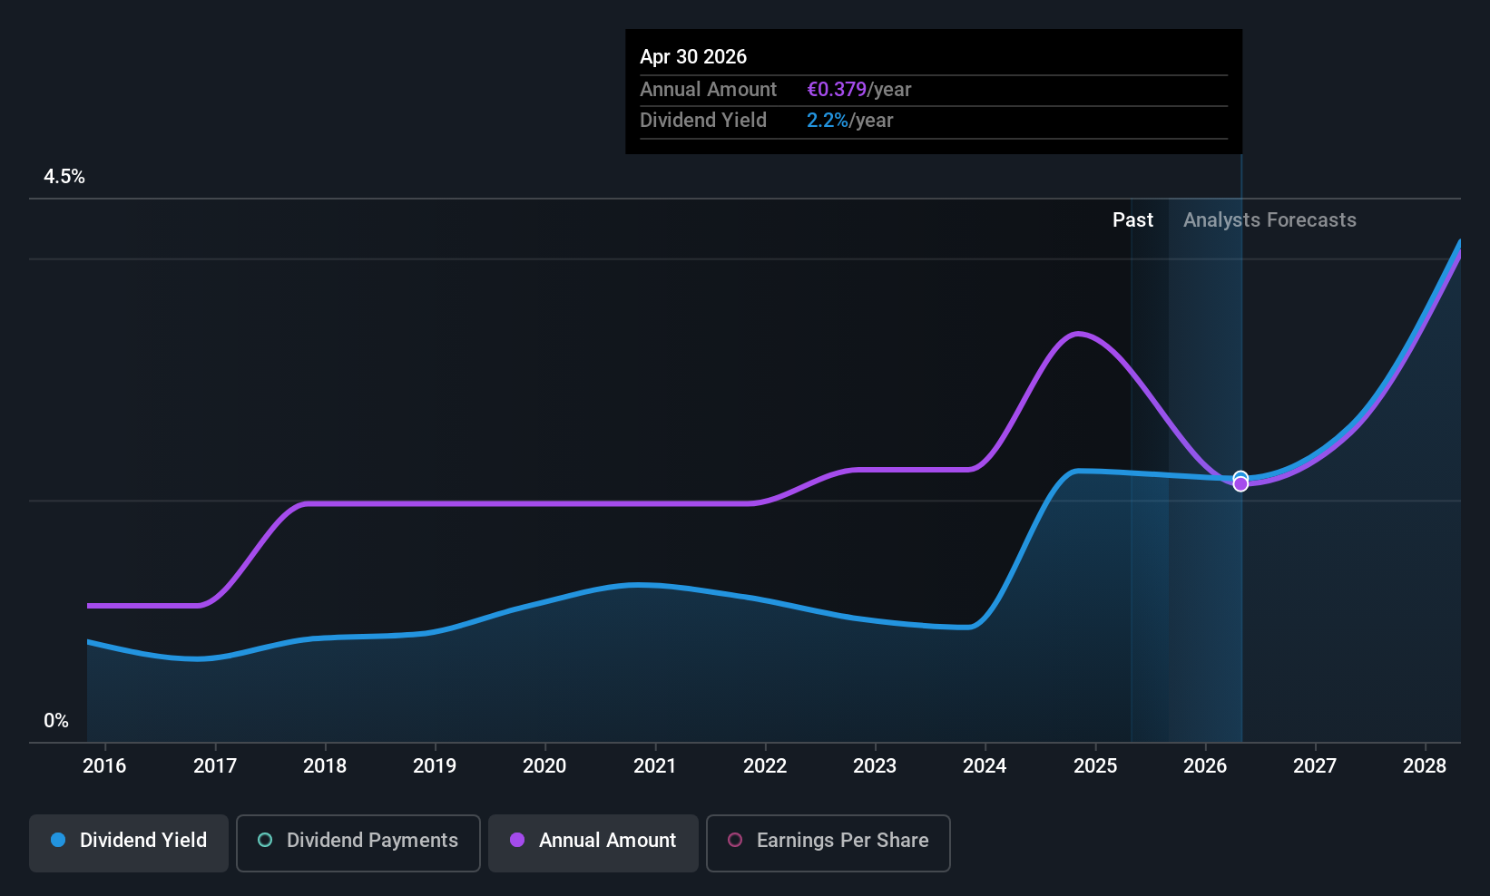
Task: Click the Past region label
Action: [x=1132, y=219]
